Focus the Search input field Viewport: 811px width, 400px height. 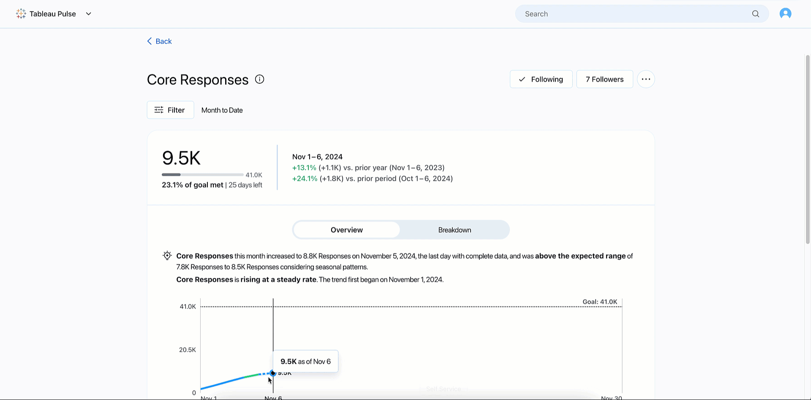pyautogui.click(x=634, y=14)
